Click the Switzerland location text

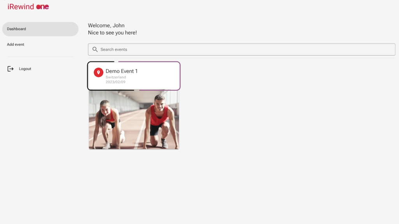click(x=116, y=77)
